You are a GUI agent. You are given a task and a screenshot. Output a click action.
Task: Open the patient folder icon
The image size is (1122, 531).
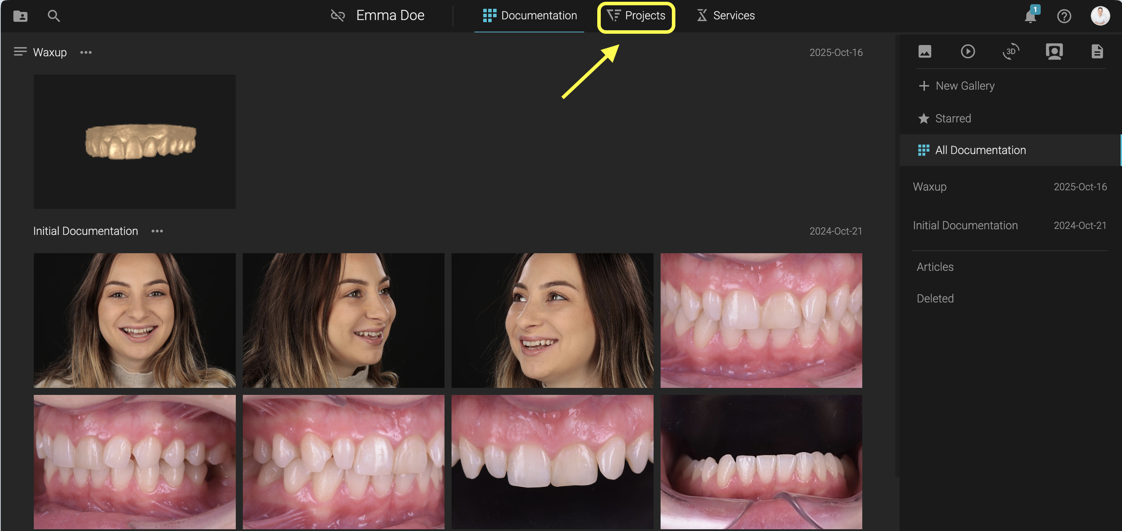point(20,16)
